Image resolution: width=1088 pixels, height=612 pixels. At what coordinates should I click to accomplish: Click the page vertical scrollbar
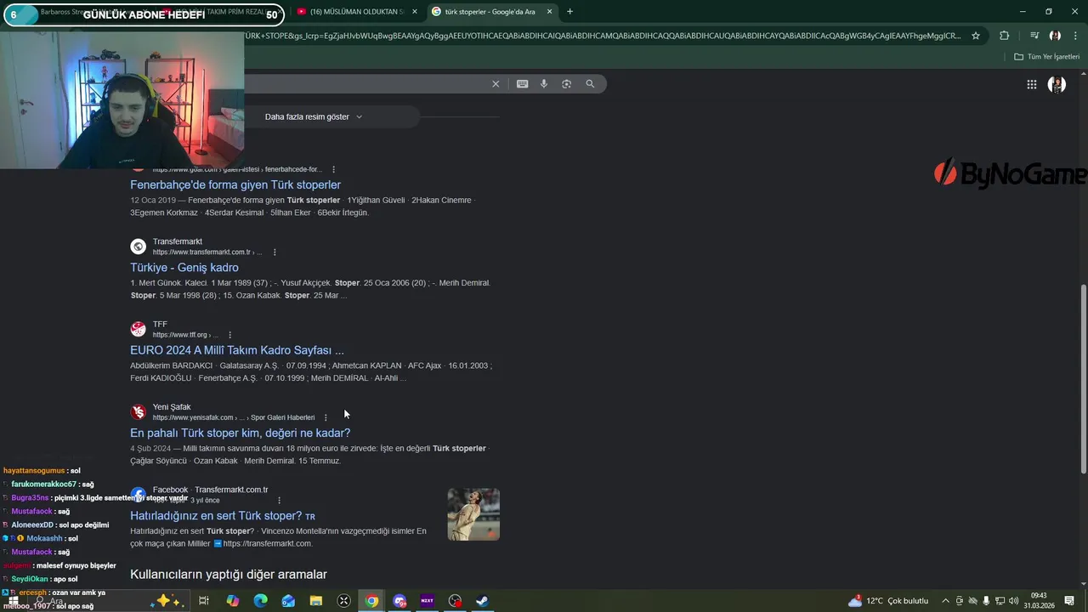pyautogui.click(x=1083, y=378)
